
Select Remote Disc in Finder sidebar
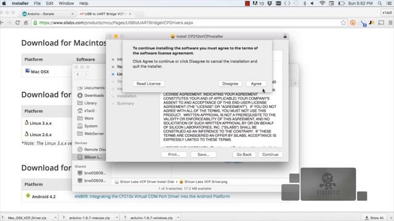(92, 150)
